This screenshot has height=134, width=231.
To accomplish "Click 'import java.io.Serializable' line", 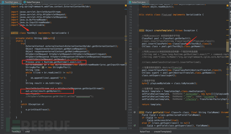I will click(28, 25).
